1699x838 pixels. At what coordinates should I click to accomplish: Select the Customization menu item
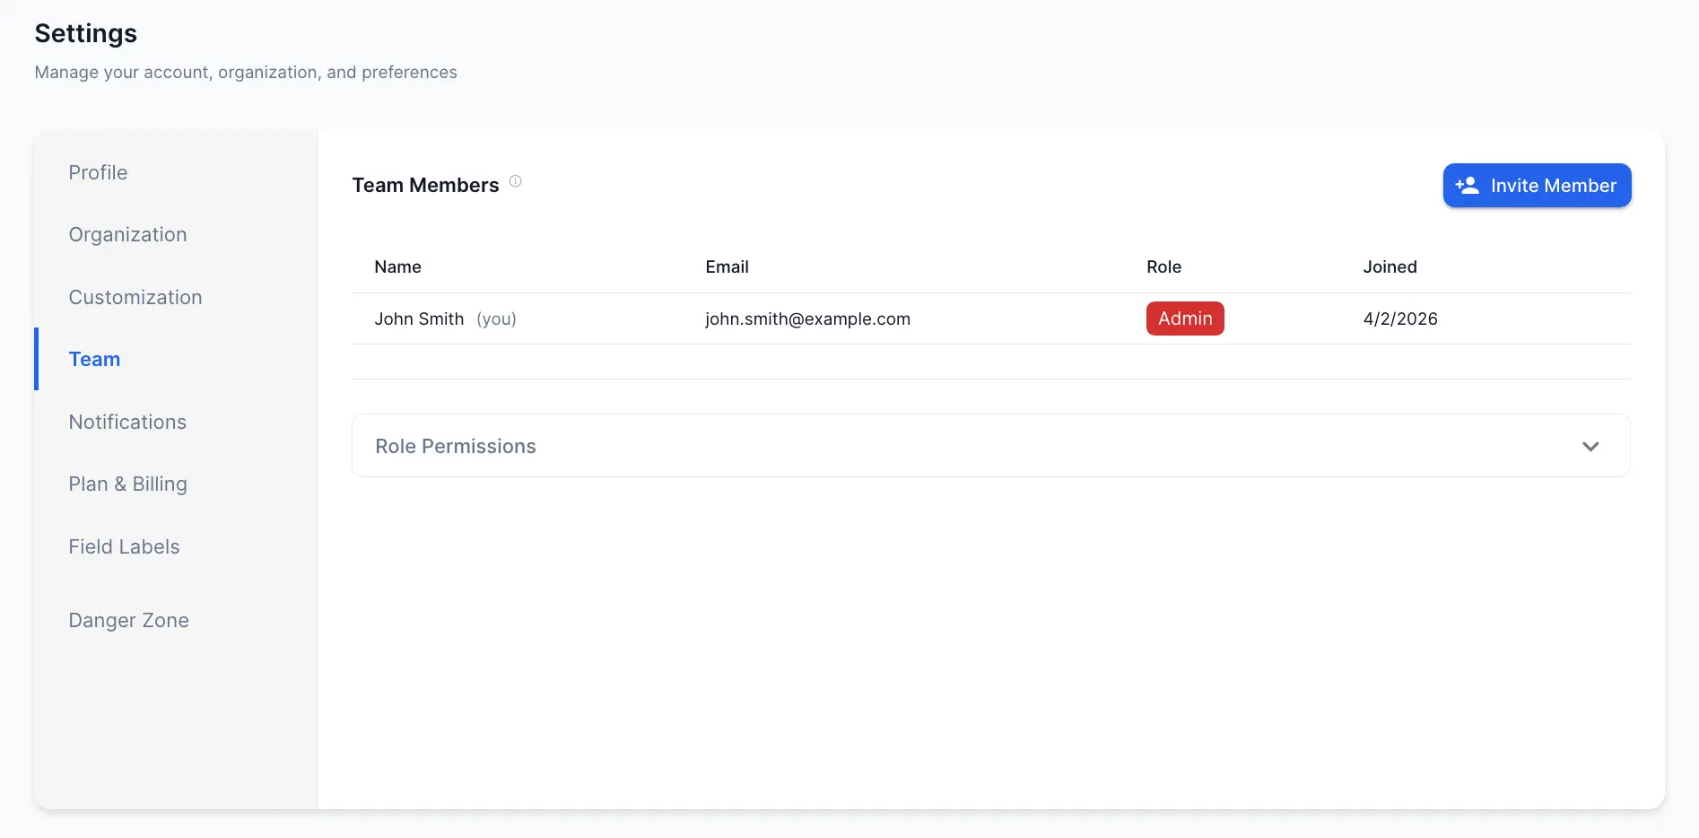click(135, 297)
